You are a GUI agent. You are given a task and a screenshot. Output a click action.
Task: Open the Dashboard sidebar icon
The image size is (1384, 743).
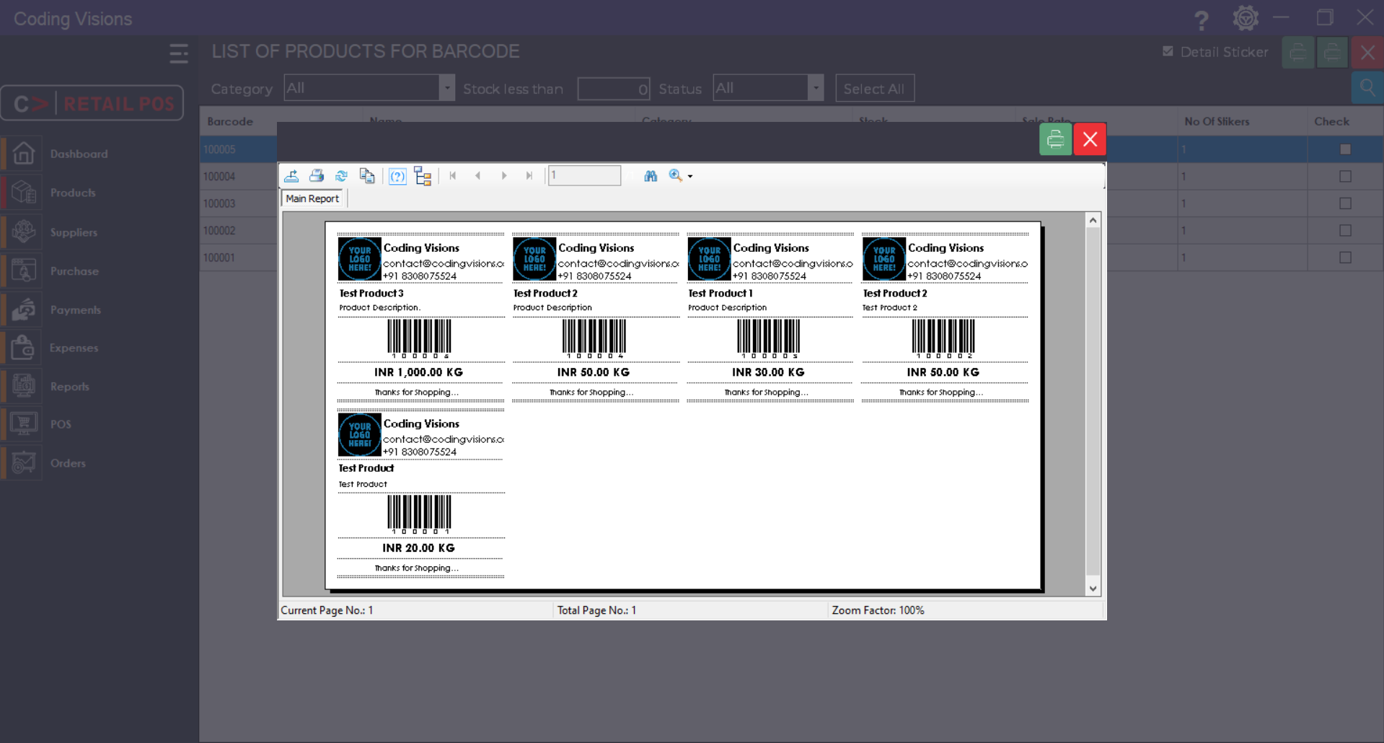point(24,154)
